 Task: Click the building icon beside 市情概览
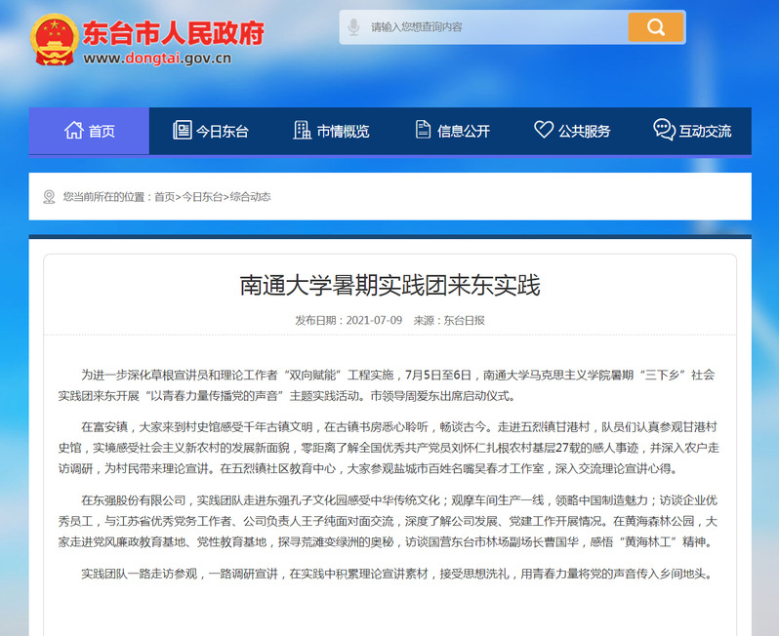(x=302, y=131)
